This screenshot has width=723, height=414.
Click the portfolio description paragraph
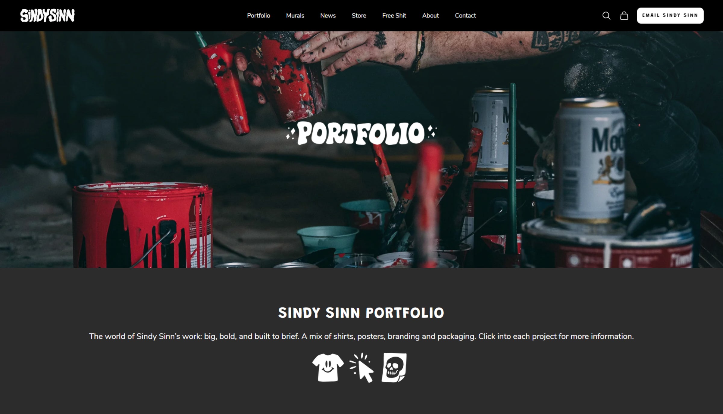click(361, 336)
